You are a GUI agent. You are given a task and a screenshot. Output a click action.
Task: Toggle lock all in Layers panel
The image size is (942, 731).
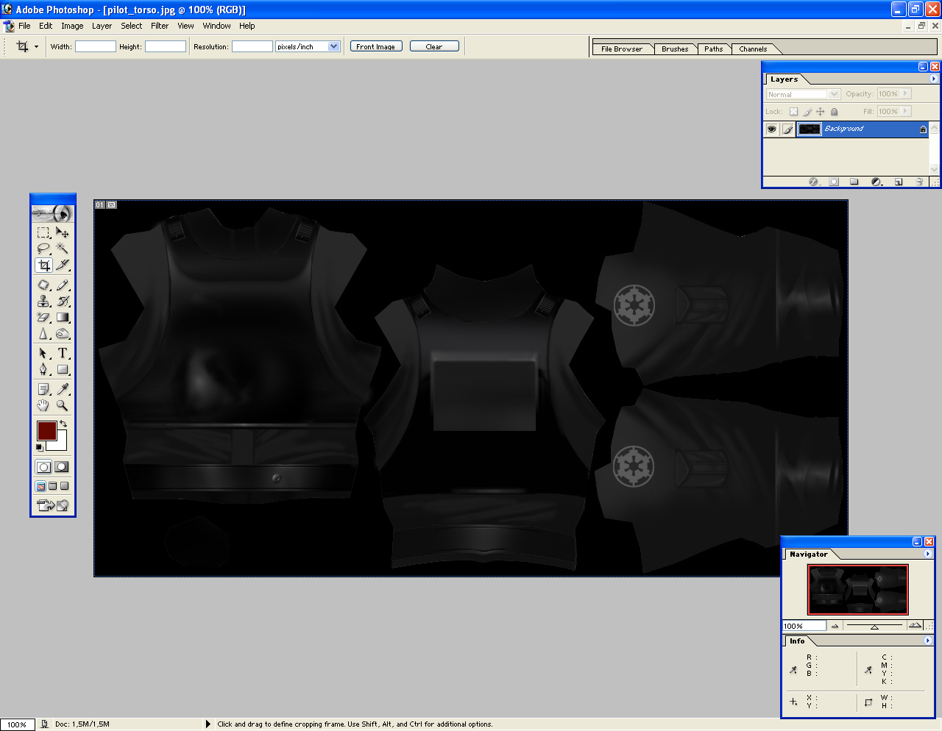coord(835,112)
